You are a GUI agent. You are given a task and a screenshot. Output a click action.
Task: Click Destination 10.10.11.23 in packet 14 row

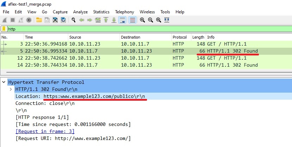pyautogui.click(x=136, y=65)
